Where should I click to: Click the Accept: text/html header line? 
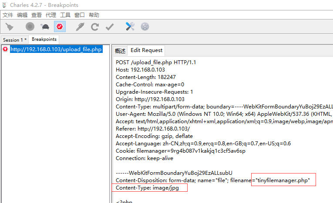pyautogui.click(x=224, y=121)
